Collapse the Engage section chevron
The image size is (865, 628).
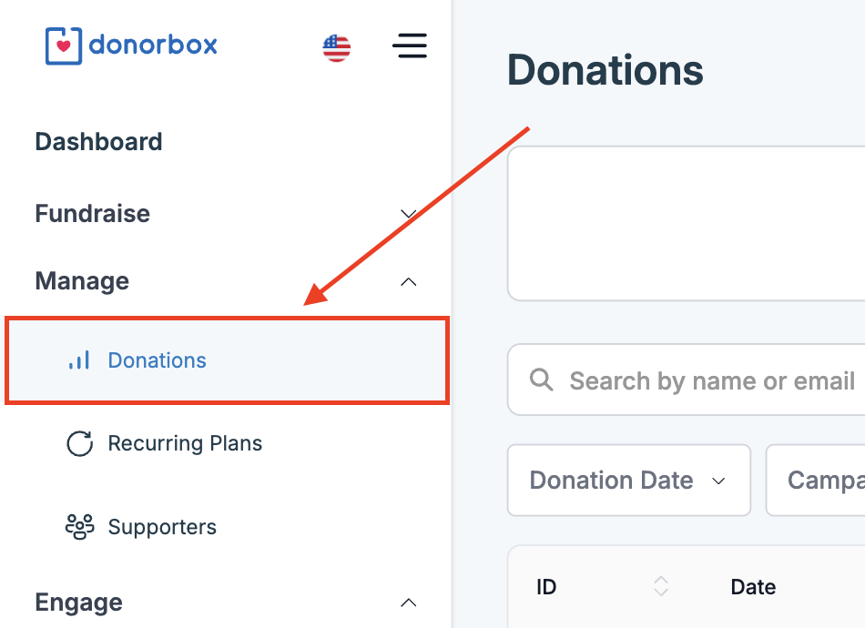(x=408, y=603)
